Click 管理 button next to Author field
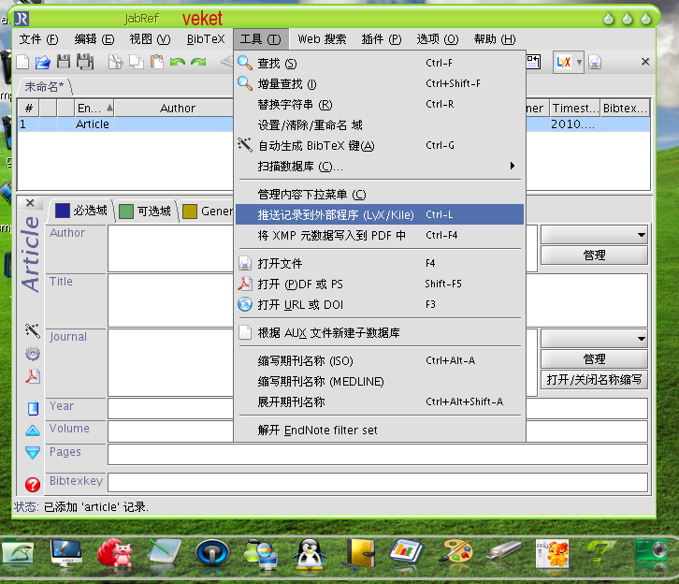This screenshot has height=584, width=679. (594, 255)
